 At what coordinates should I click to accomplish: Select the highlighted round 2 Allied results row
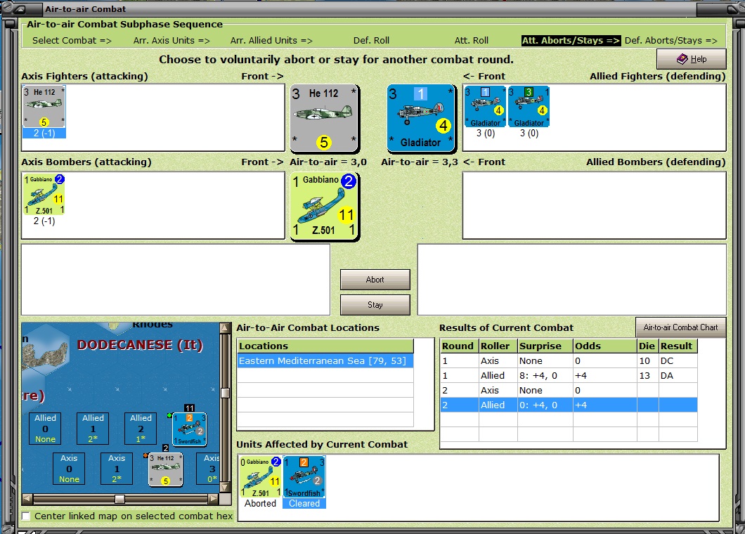point(569,405)
